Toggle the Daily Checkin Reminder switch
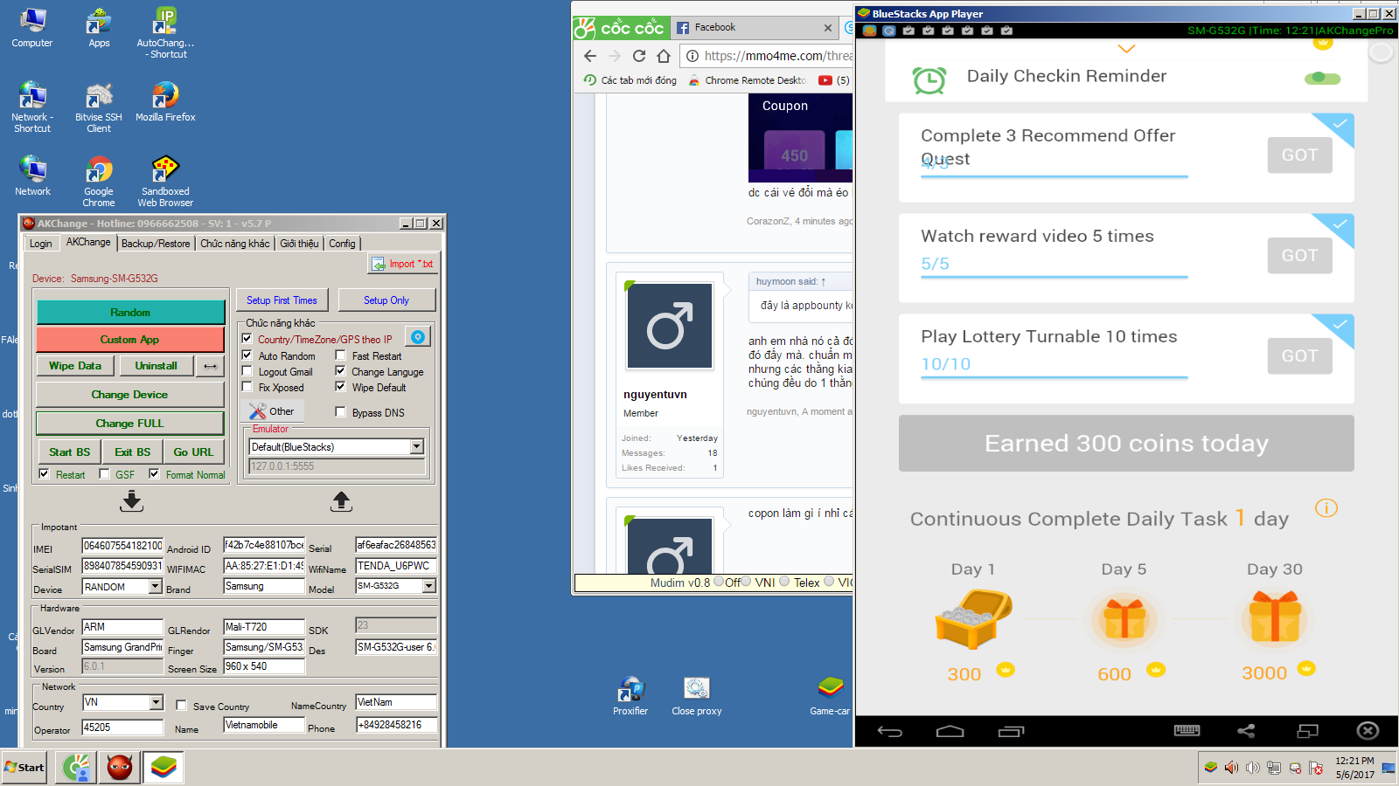 1321,79
